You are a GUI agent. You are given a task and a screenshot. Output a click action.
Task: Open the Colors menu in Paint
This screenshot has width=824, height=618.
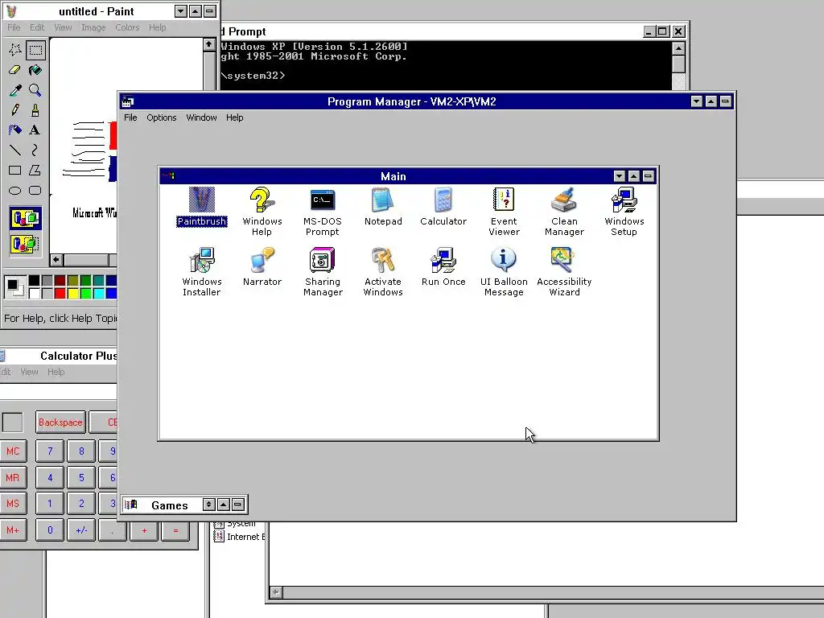[127, 27]
